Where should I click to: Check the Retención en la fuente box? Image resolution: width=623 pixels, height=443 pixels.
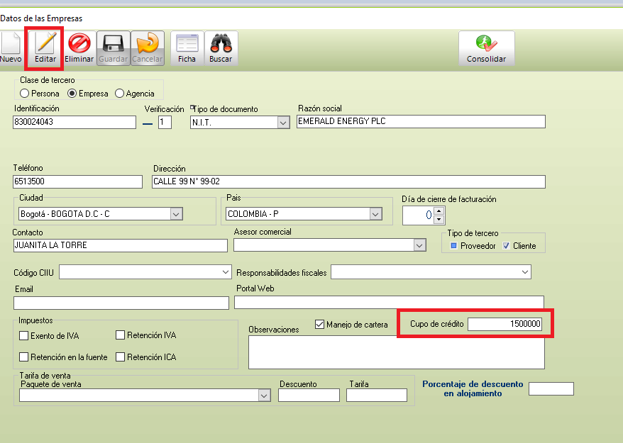click(x=24, y=357)
